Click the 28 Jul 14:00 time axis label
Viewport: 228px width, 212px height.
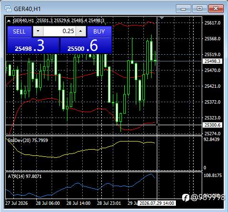click(x=78, y=203)
